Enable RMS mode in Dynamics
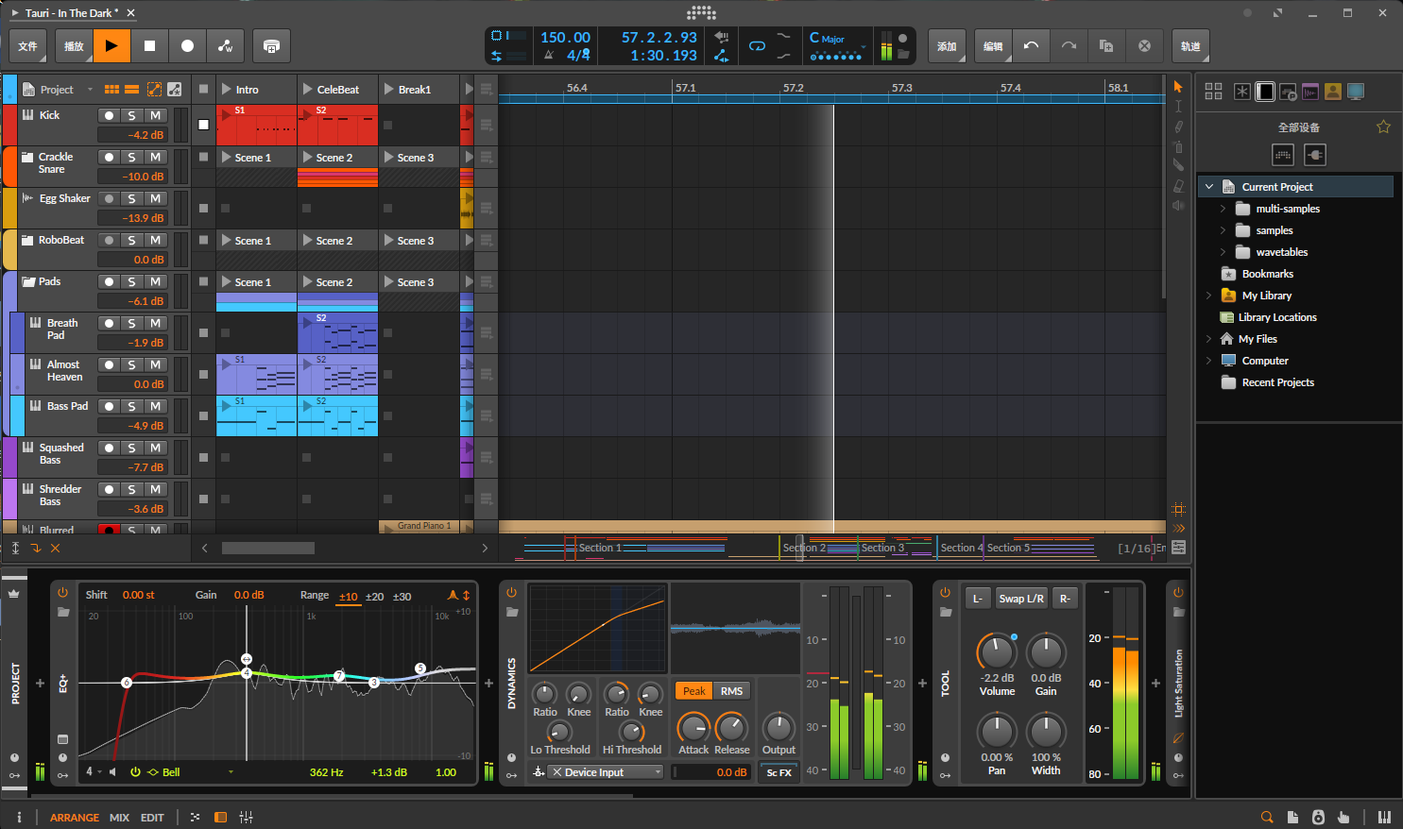The image size is (1403, 829). coord(731,691)
